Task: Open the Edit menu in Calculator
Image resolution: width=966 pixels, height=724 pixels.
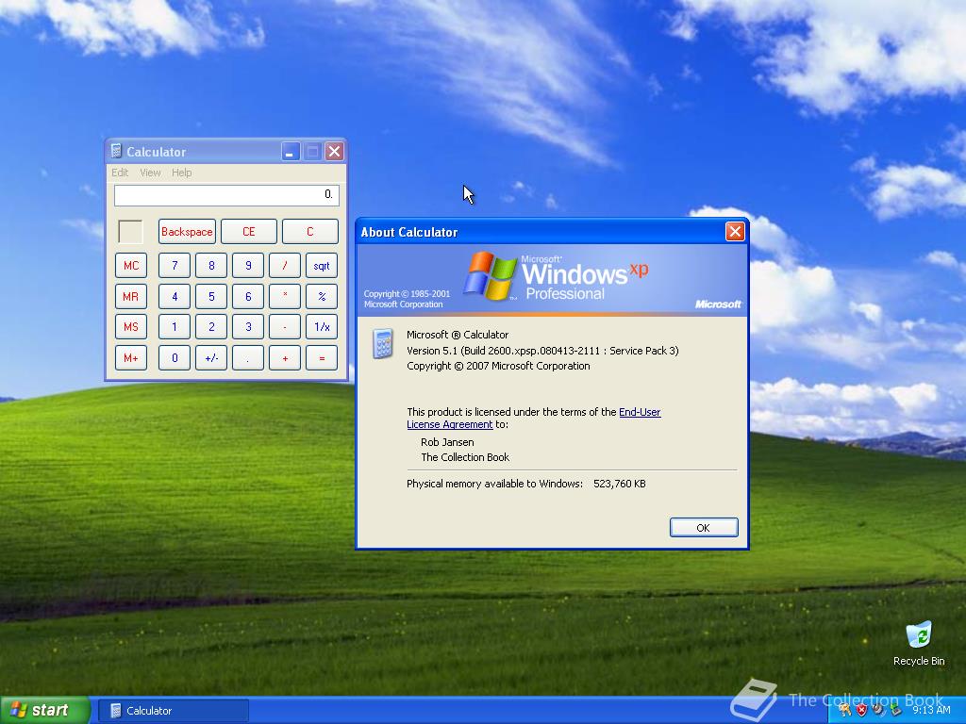Action: click(x=120, y=173)
